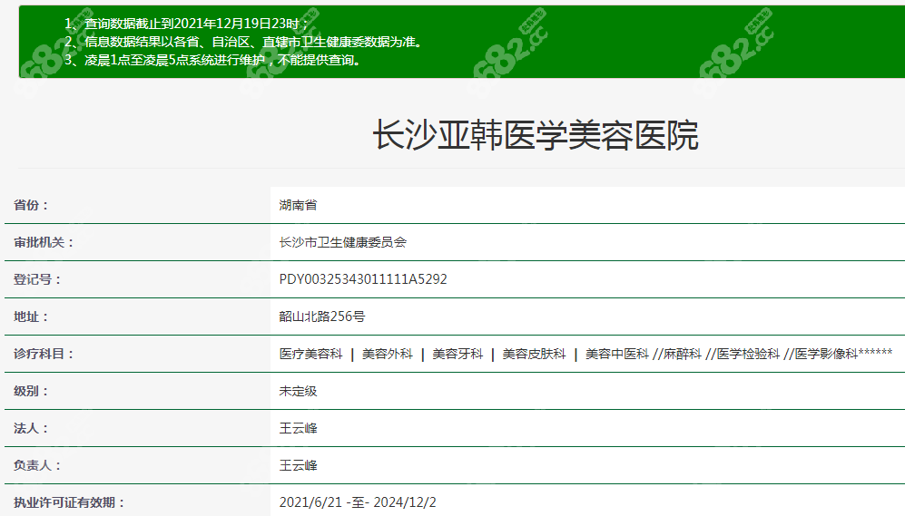Screen dimensions: 905x516
Task: Select 美容牙科 in the subjects row
Action: click(x=457, y=354)
